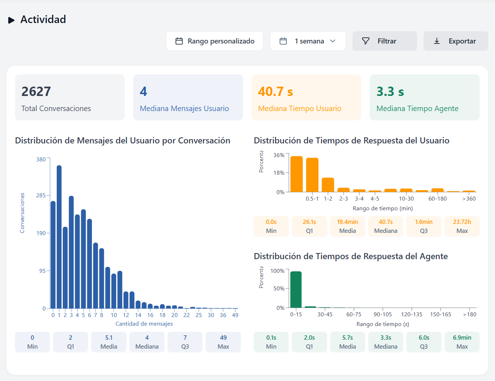Click the green Media 5.7s chip
The height and width of the screenshot is (381, 495).
point(347,342)
